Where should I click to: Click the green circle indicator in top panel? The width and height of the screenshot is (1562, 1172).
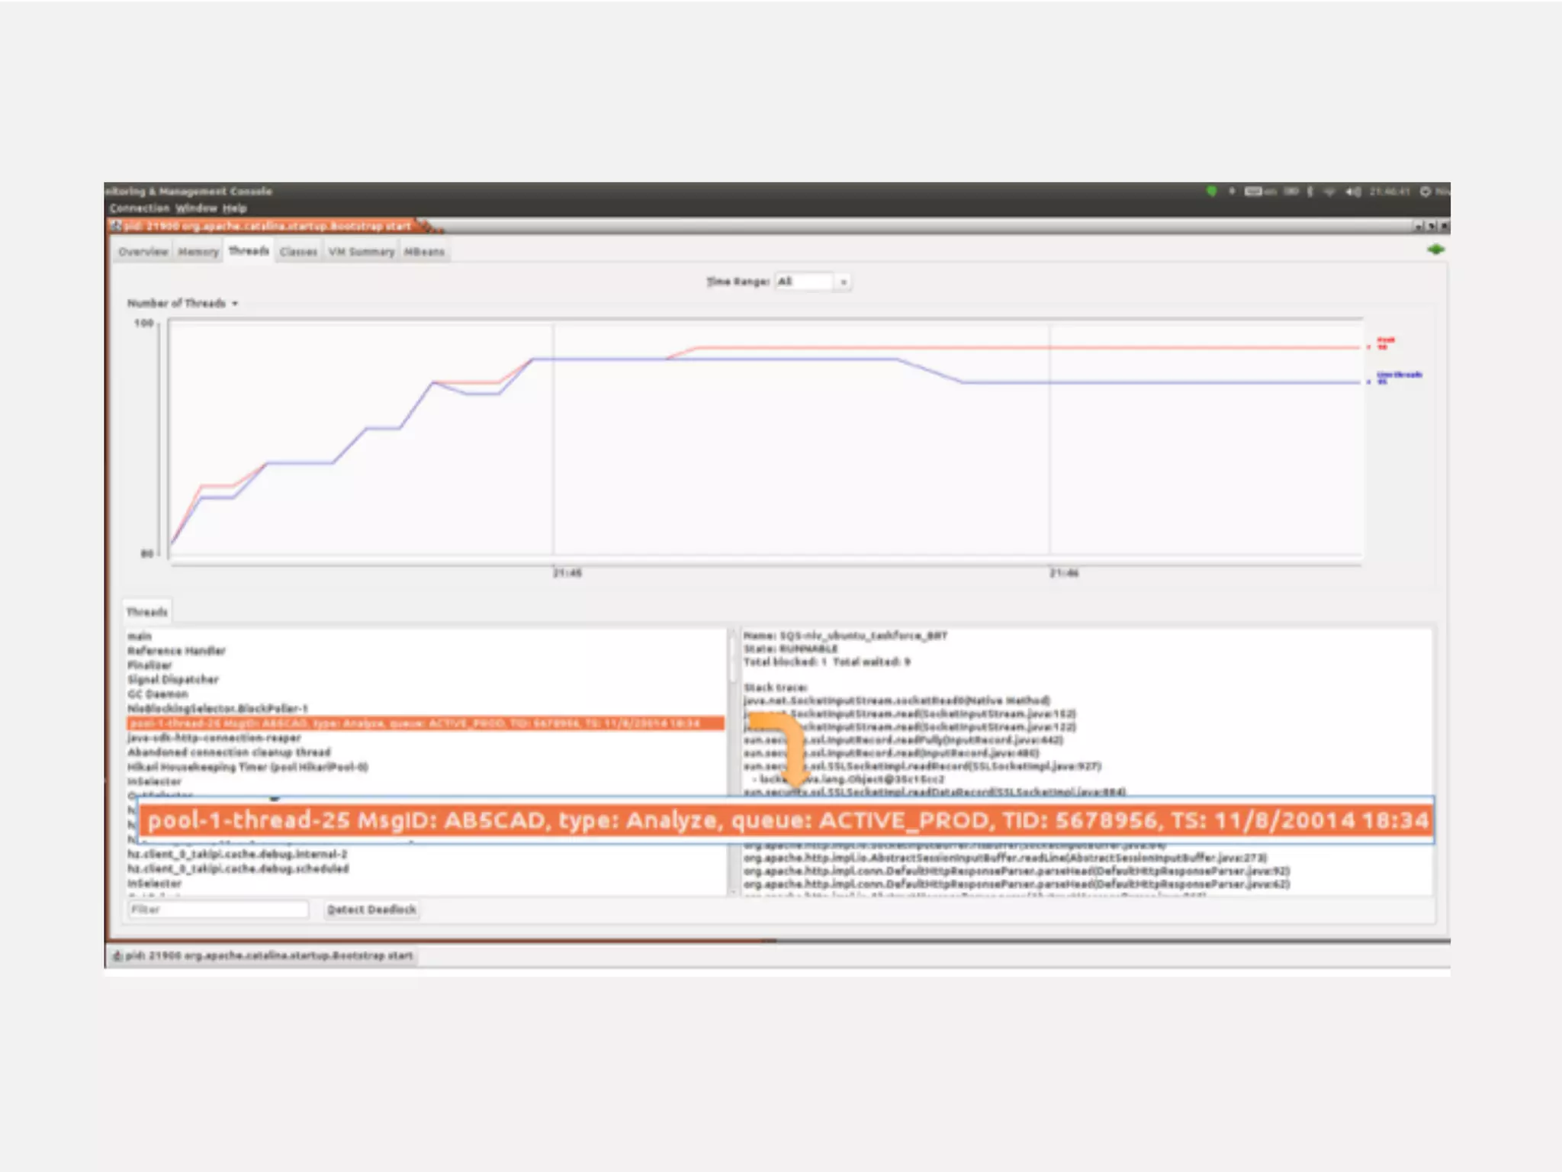click(x=1211, y=191)
